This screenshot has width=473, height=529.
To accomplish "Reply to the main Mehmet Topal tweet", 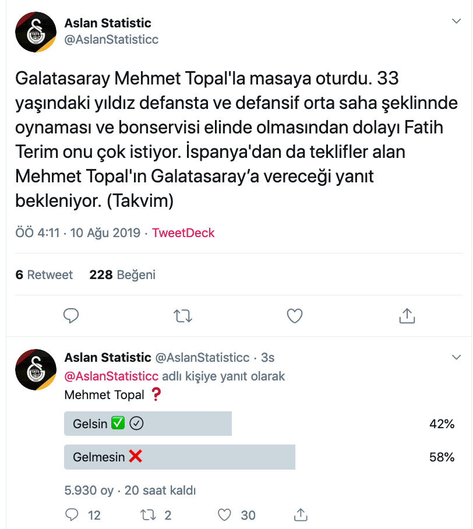I will coord(71,316).
